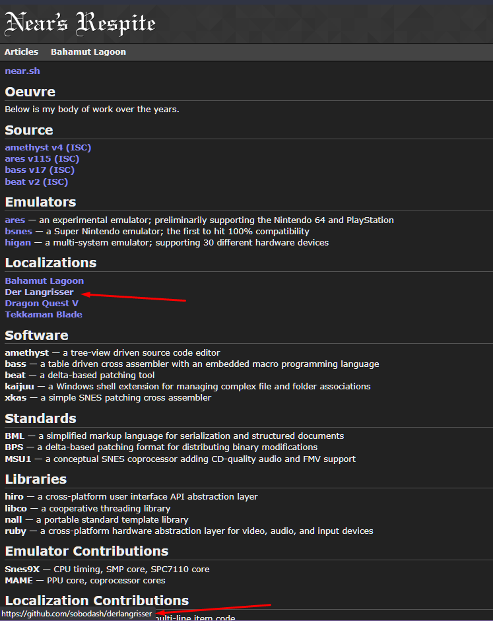Open the ares emulator link

pos(15,220)
